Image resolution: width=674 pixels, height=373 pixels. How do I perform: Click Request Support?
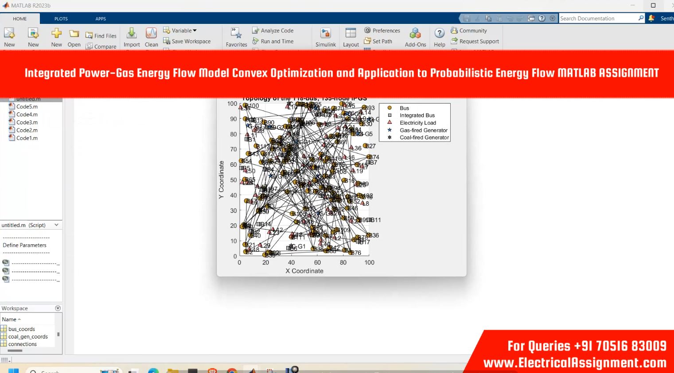coord(475,41)
